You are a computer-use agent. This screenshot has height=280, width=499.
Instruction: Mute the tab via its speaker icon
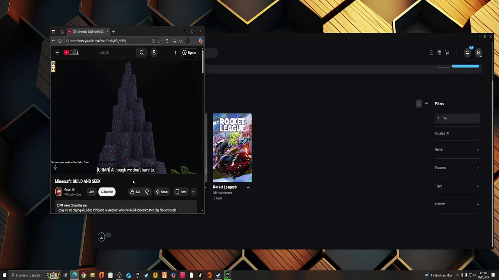point(74,31)
